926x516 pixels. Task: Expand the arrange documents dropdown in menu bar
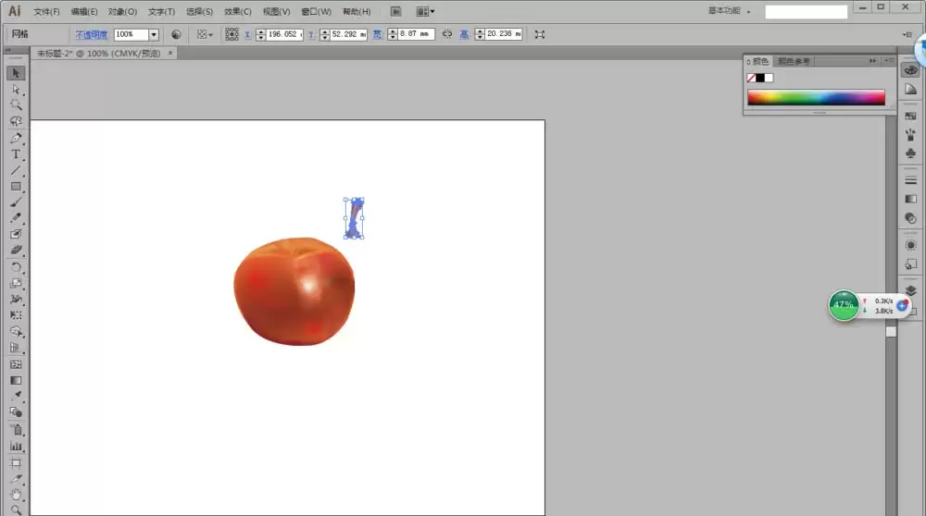click(x=425, y=11)
